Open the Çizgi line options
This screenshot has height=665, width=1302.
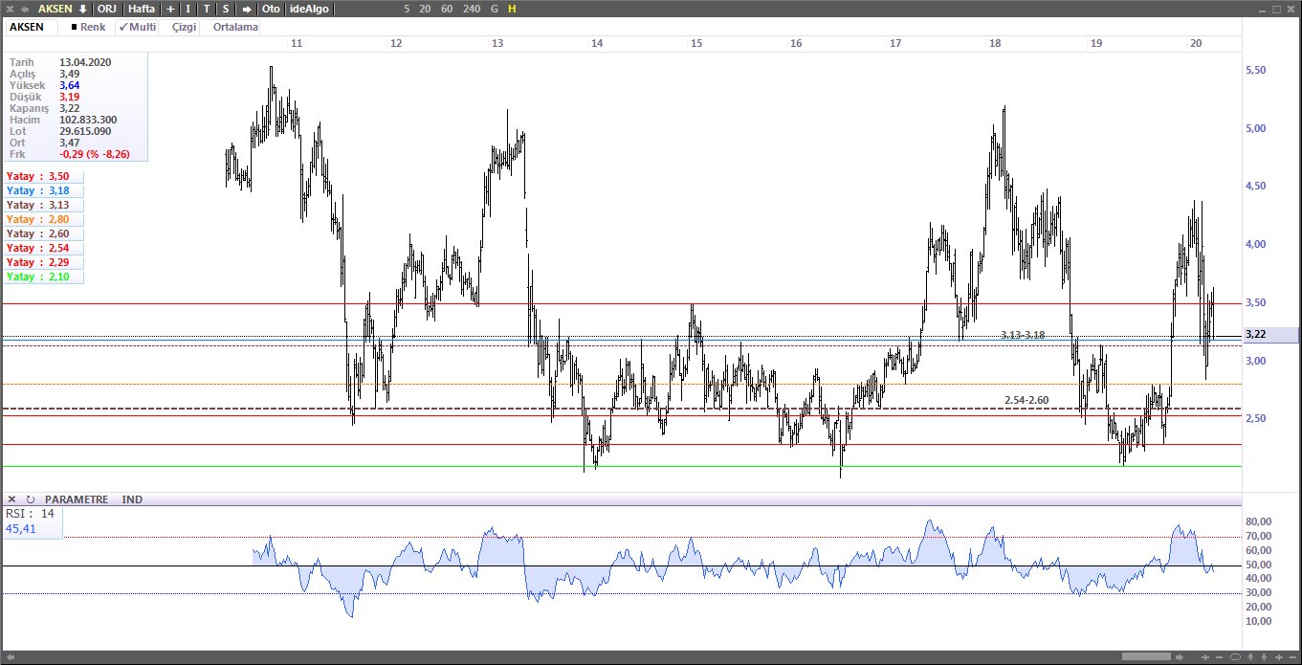(184, 27)
